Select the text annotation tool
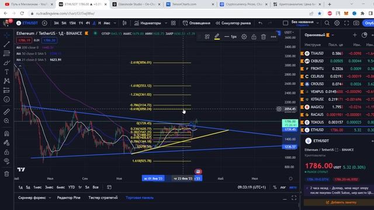This screenshot has height=210, width=374. tap(6, 72)
